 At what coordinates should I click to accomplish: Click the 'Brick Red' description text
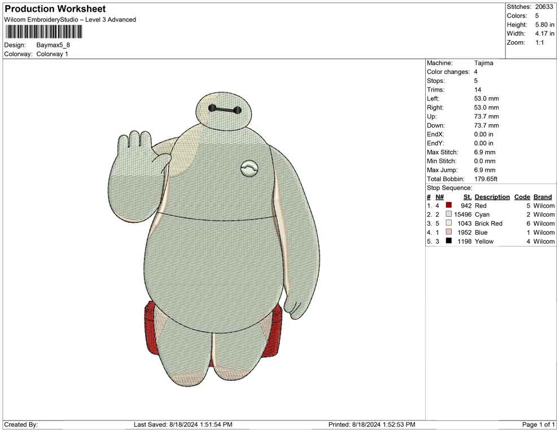(x=488, y=223)
